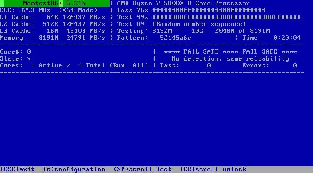Click the Pattern value 52145a6c
Viewport: 313px width, 173px height.
click(x=176, y=38)
